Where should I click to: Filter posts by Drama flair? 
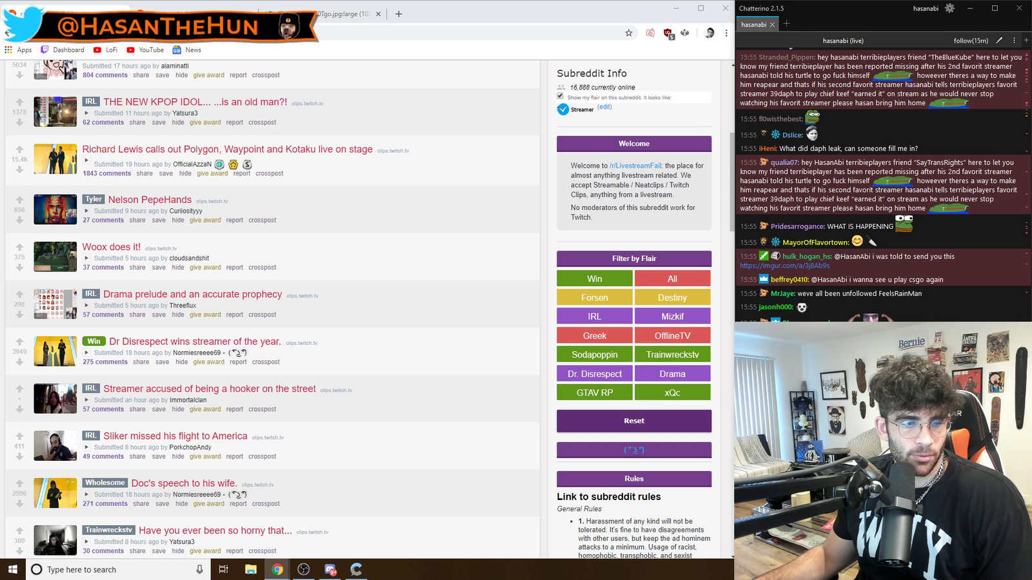[672, 374]
